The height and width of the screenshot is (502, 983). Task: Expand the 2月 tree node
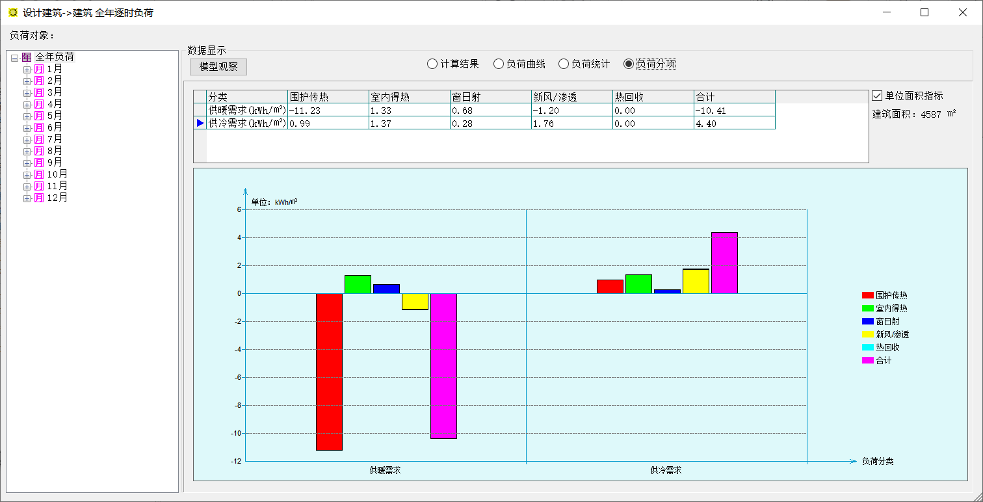27,81
